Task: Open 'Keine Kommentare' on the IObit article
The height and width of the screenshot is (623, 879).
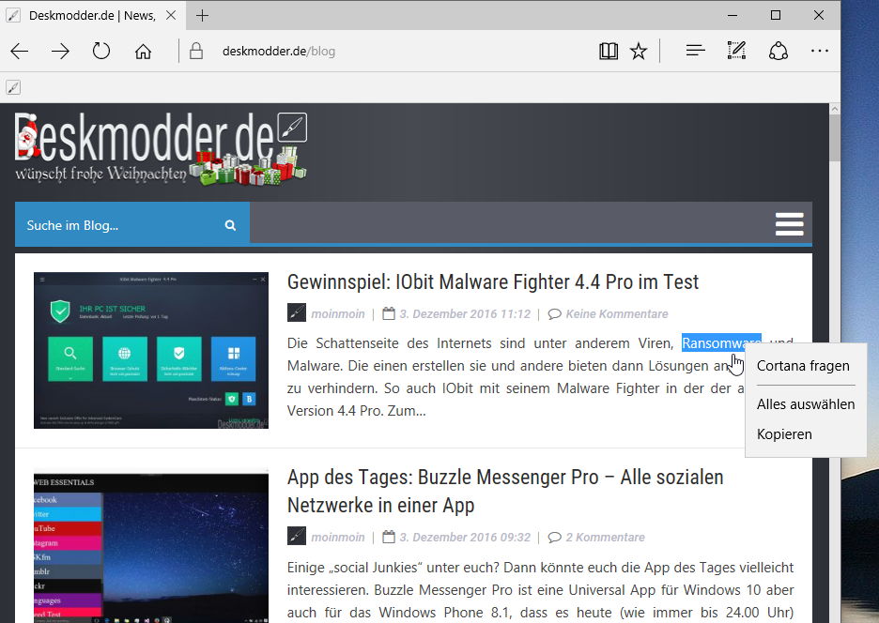Action: point(617,313)
